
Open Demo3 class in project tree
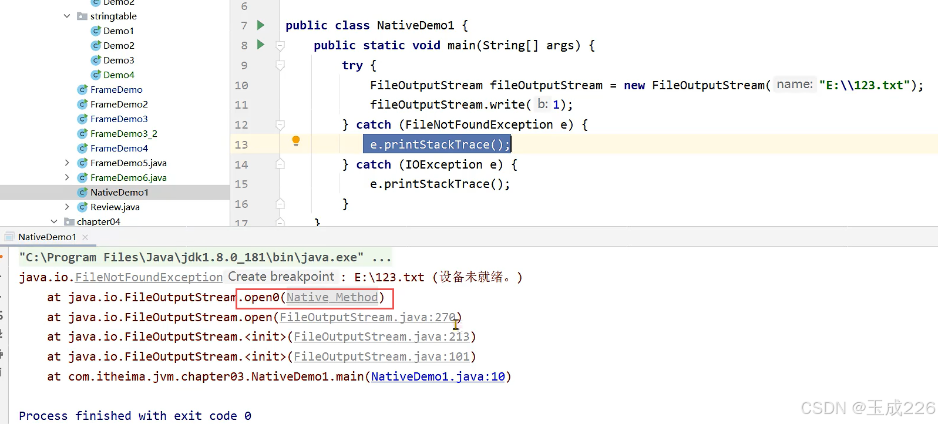click(119, 60)
